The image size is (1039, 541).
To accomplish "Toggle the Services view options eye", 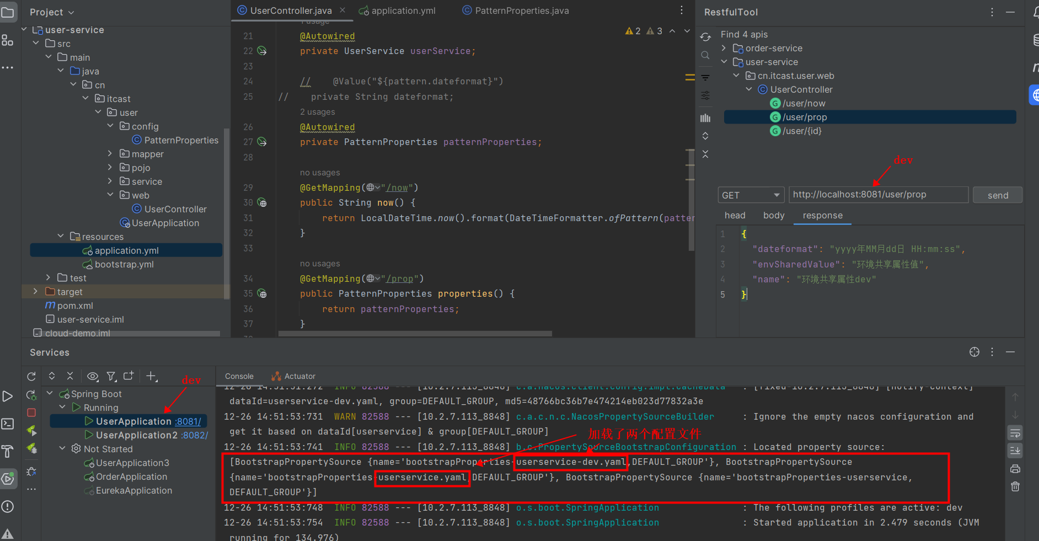I will [x=93, y=376].
